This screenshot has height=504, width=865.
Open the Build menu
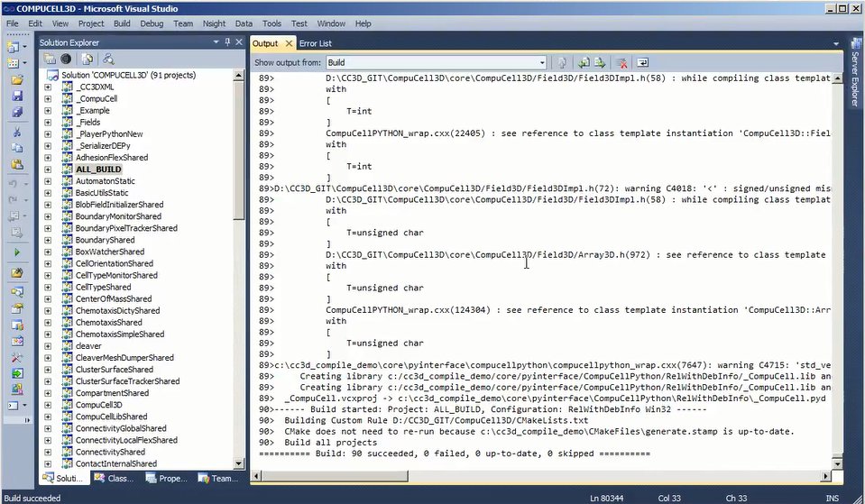click(122, 23)
